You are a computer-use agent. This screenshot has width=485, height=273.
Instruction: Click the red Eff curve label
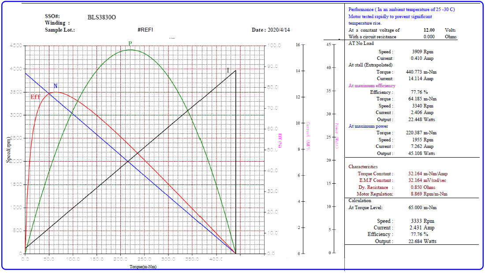click(35, 97)
